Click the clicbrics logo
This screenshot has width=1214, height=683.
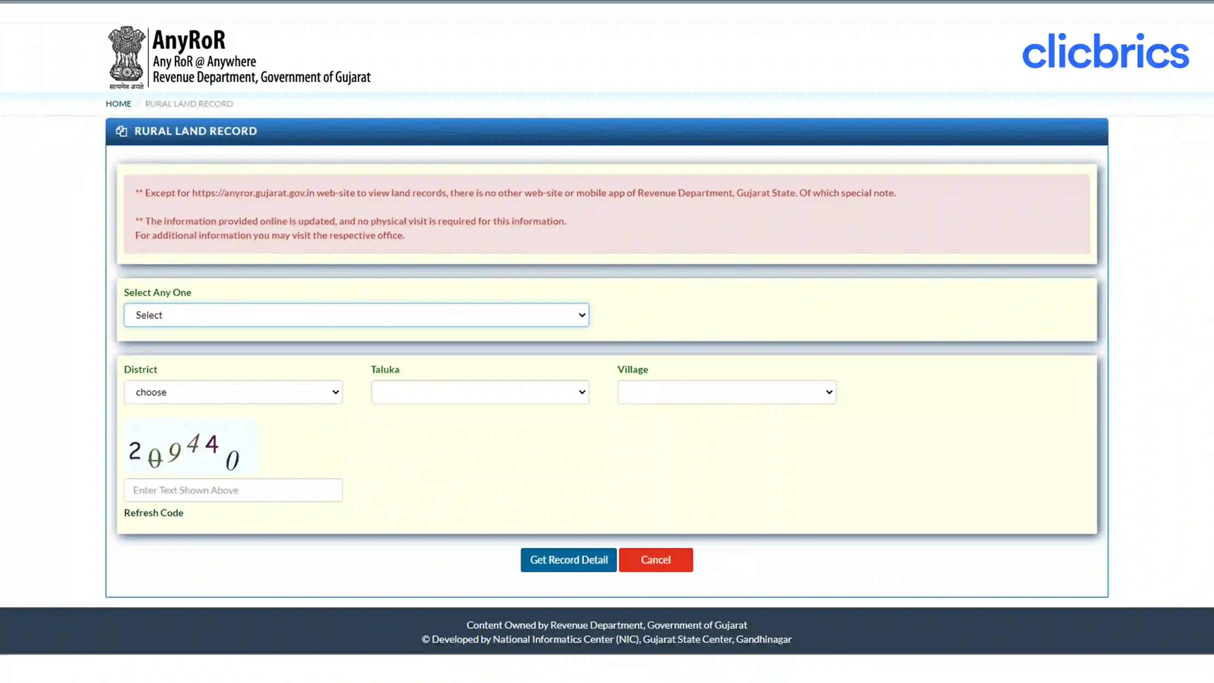[x=1106, y=51]
